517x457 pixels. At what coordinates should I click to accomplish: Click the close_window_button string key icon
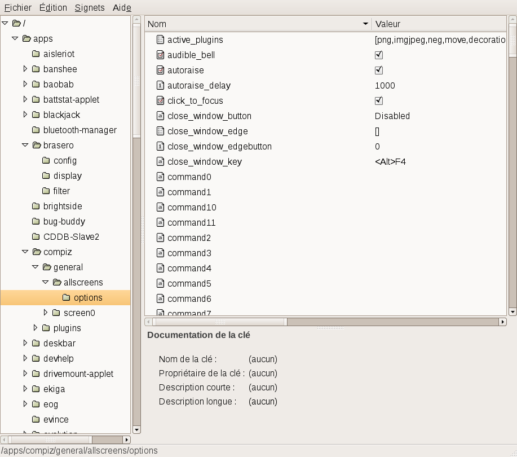pyautogui.click(x=160, y=116)
